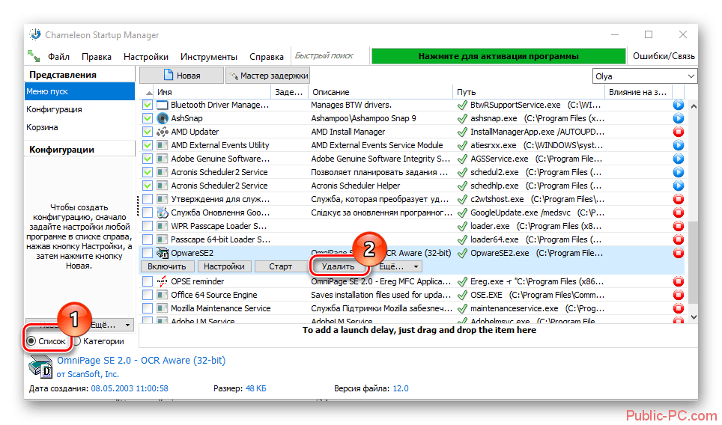
Task: Open the Правка menu
Action: pyautogui.click(x=96, y=57)
